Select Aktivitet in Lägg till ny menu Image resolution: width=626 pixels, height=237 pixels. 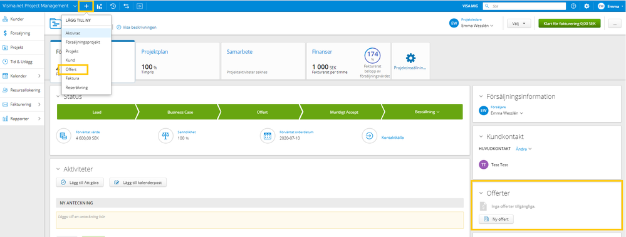click(x=86, y=33)
